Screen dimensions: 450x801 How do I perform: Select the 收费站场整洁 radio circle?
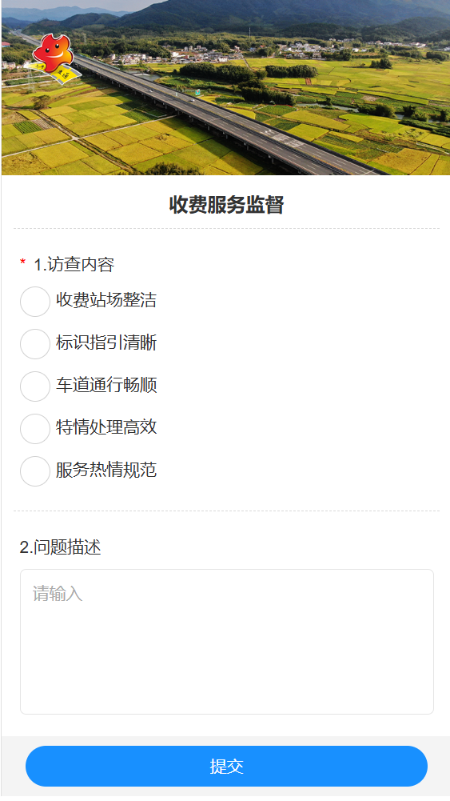[x=34, y=302]
